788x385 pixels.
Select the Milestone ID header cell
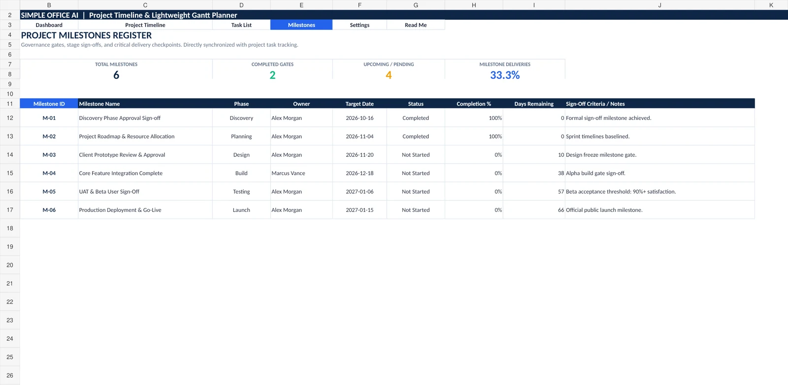49,104
